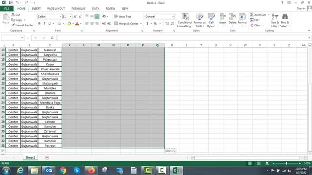Switch to the PAGE LAYOUT tab
Screen dimensions: 312x175
56,9
